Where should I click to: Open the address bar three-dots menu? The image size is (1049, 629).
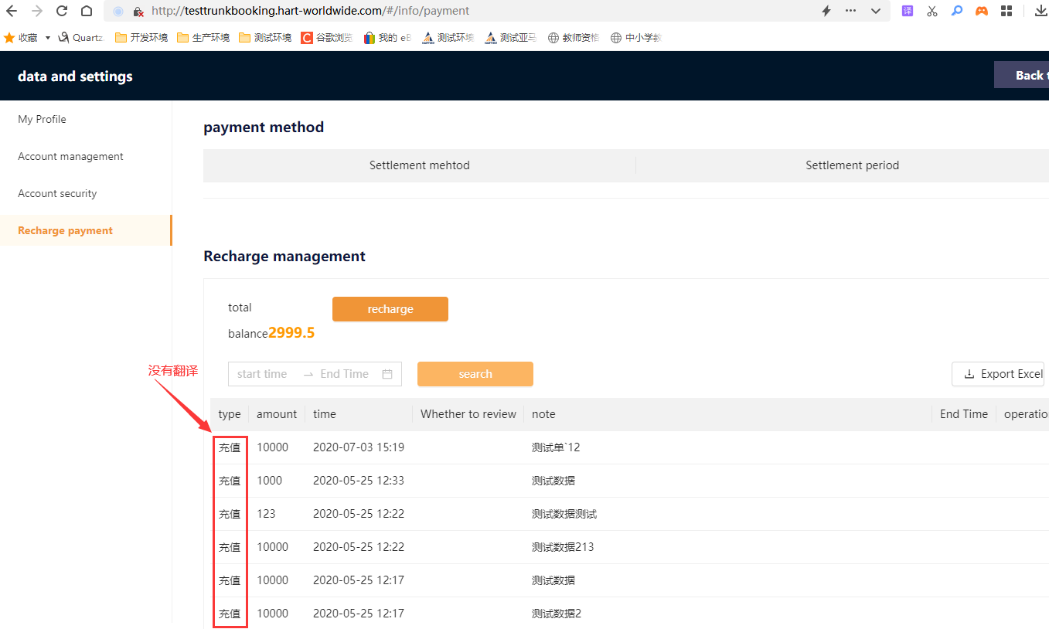850,11
